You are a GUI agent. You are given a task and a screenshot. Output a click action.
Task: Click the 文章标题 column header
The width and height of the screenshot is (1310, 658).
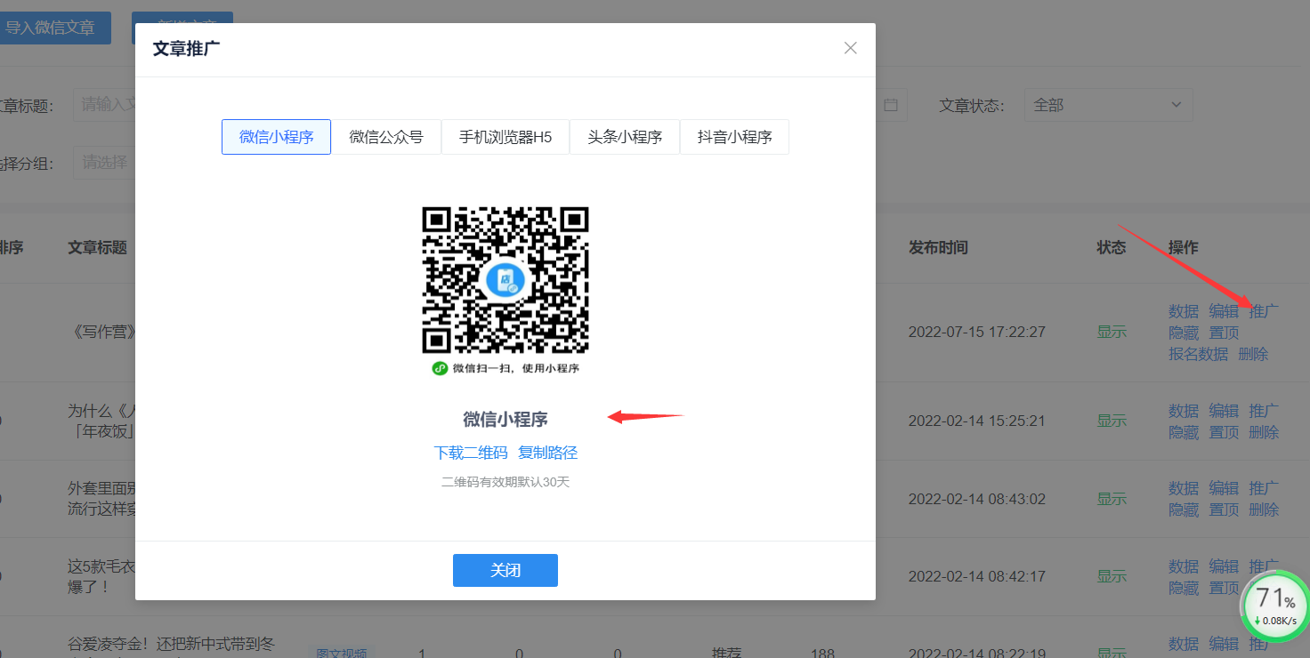[97, 247]
